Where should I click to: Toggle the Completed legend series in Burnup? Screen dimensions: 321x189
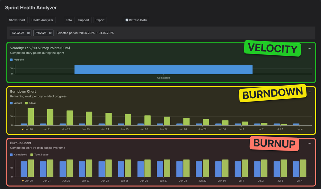coord(19,154)
